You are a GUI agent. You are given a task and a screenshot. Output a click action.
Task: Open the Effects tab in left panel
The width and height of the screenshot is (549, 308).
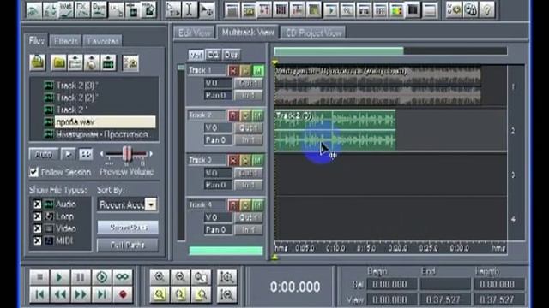tap(65, 41)
